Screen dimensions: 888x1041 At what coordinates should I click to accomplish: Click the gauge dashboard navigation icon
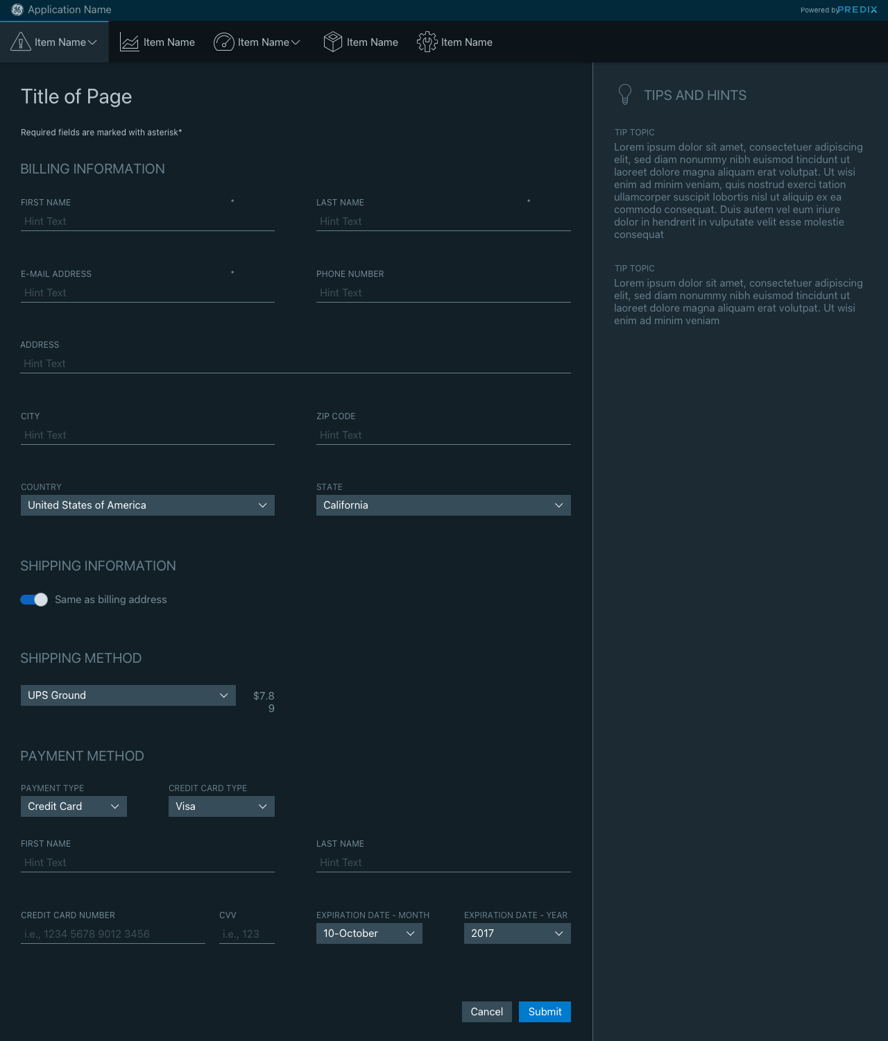point(223,42)
